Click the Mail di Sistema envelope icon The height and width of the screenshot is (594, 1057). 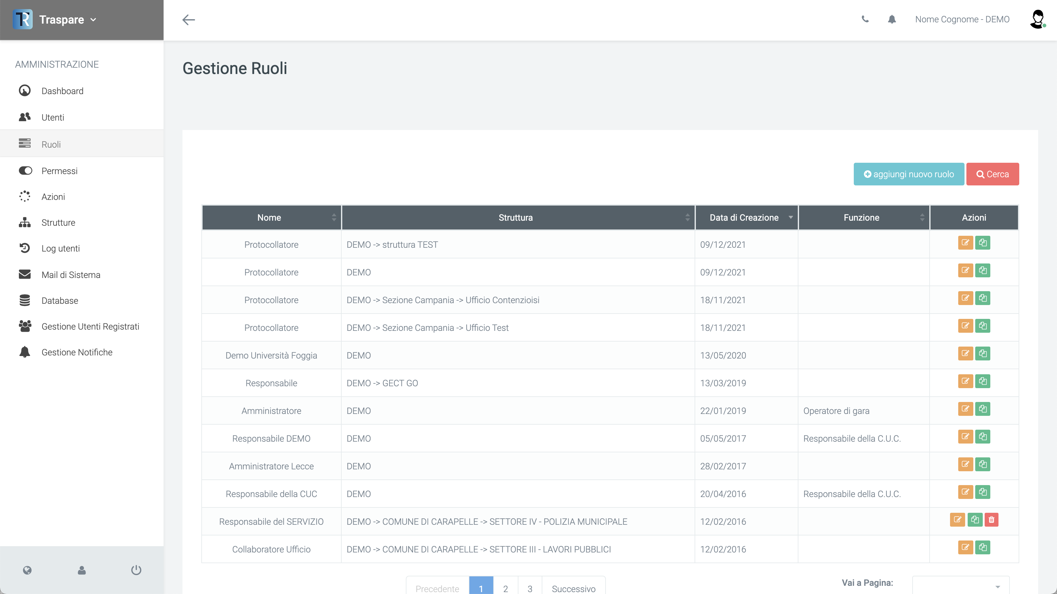(25, 274)
